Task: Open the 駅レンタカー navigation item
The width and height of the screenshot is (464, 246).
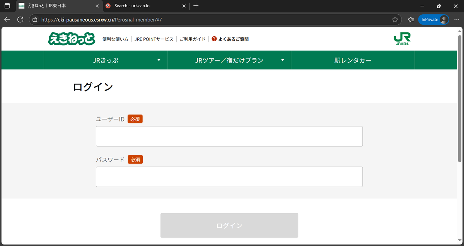Action: tap(353, 60)
